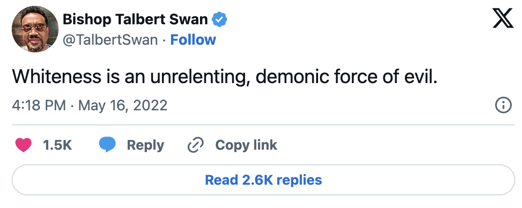Click the chain link icon
Viewport: 522px width, 208px height.
click(x=196, y=145)
